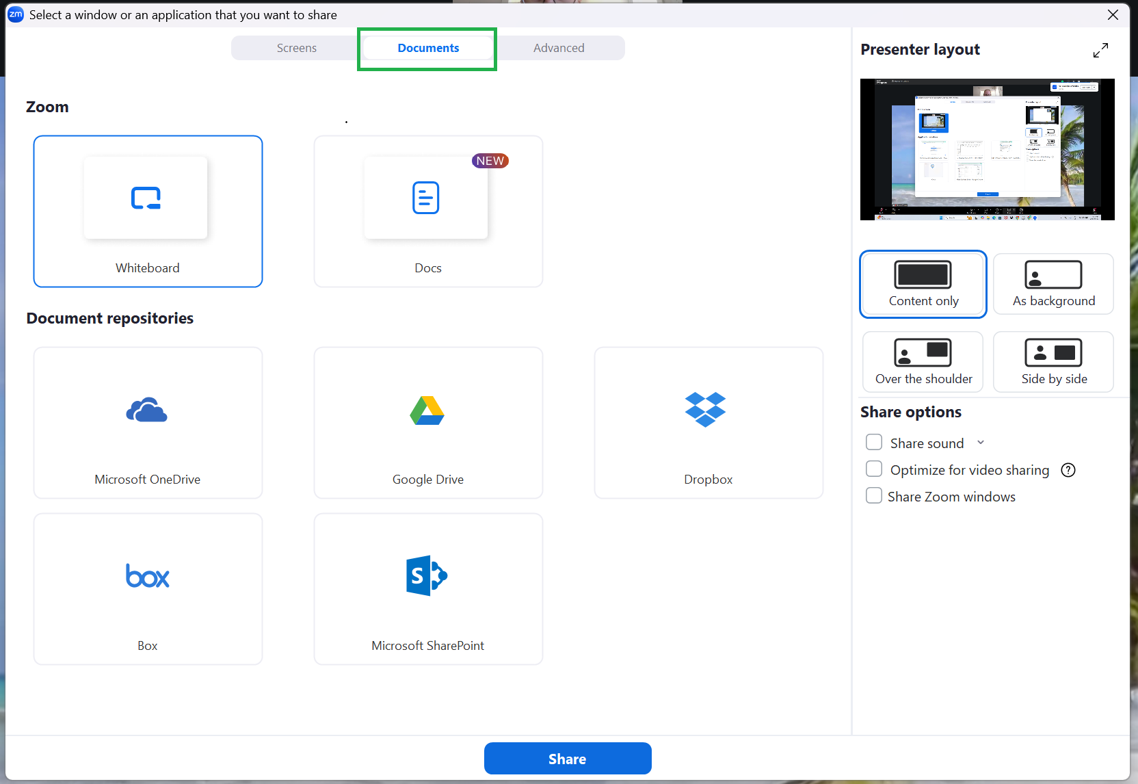1138x784 pixels.
Task: Choose Content only layout
Action: click(x=923, y=284)
